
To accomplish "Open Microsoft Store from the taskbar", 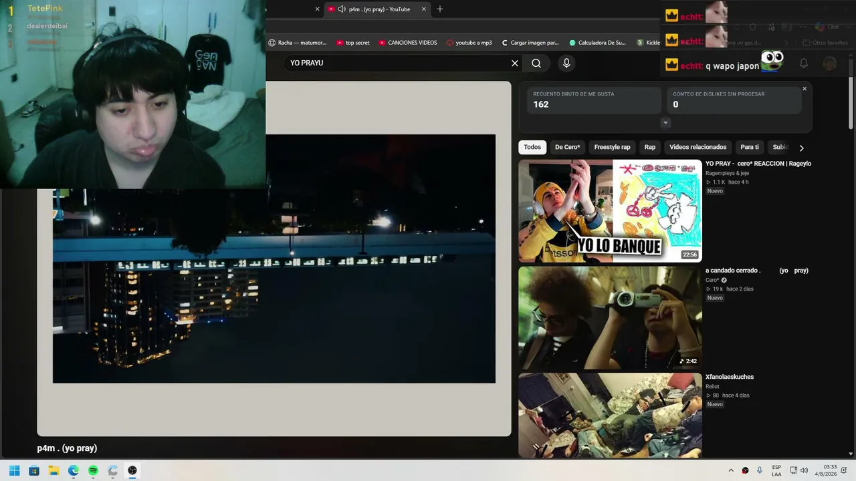I will [x=34, y=470].
